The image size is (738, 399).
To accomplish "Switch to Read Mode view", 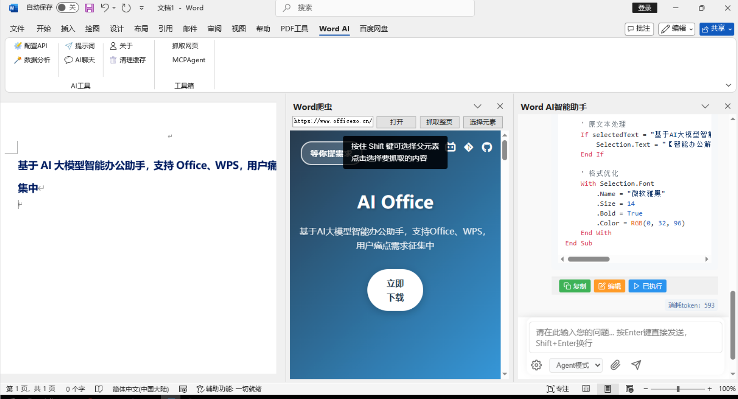I will (586, 389).
